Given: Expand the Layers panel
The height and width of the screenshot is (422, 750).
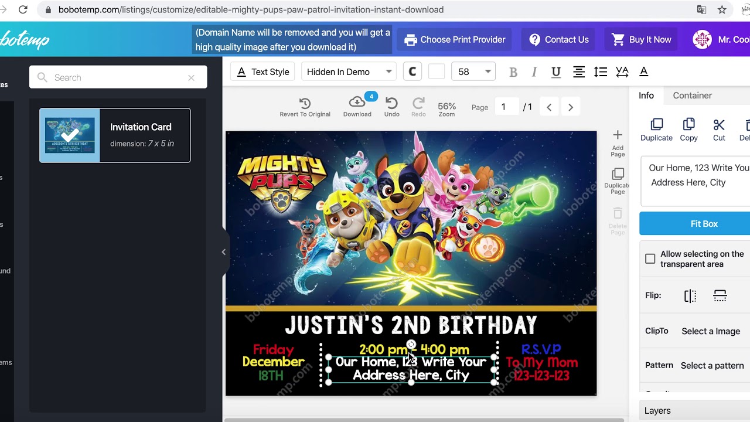Looking at the screenshot, I should tap(695, 411).
